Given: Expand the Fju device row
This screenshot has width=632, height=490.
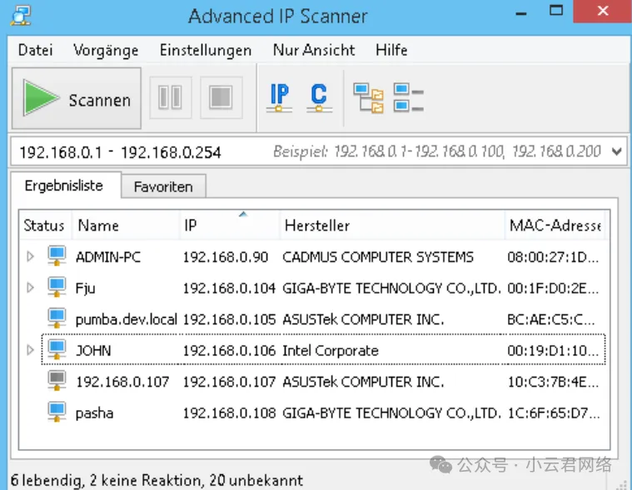Looking at the screenshot, I should 31,288.
